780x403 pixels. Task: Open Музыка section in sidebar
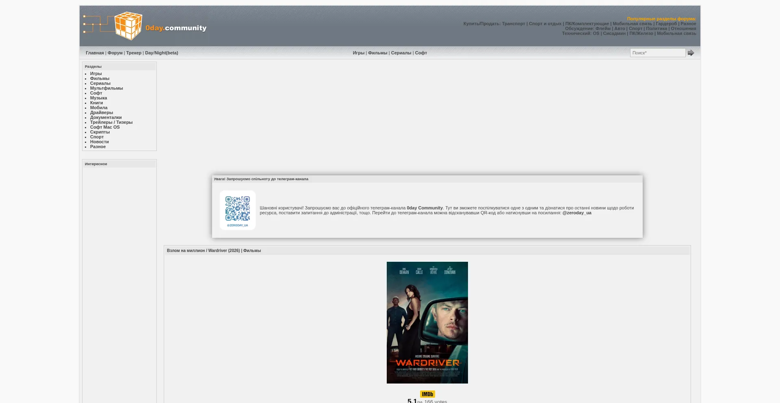point(99,98)
